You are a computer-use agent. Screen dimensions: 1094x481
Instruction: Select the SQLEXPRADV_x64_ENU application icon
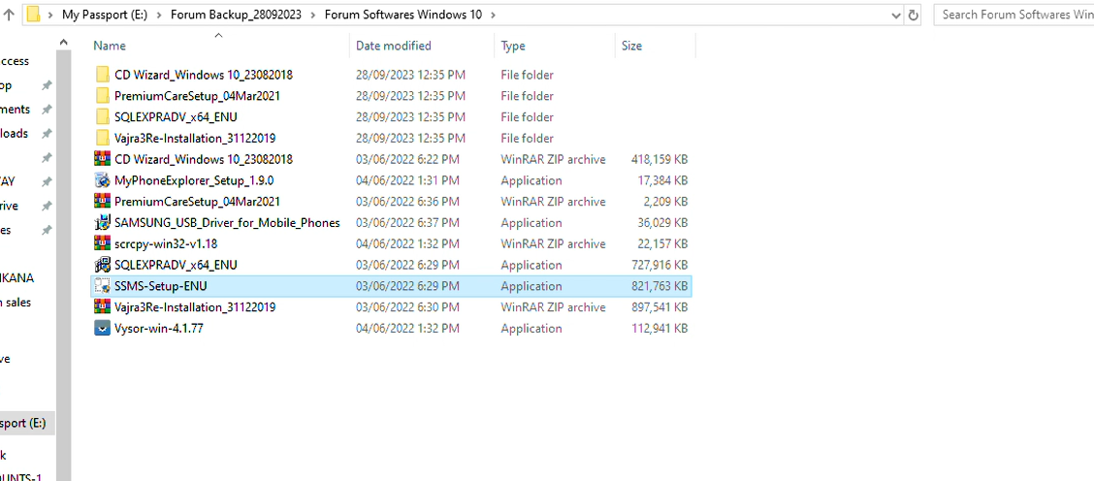point(103,265)
